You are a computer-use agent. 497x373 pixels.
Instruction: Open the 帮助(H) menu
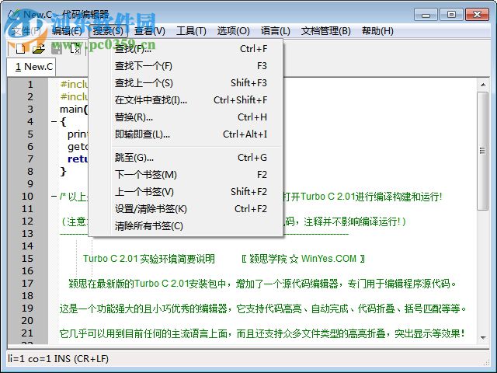[x=377, y=31]
